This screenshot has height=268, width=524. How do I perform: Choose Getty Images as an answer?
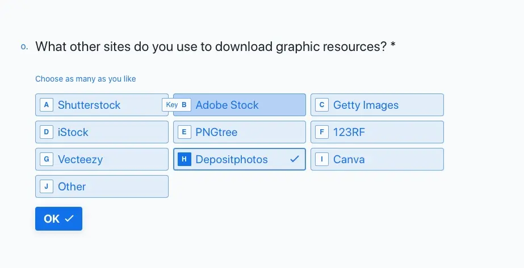377,105
